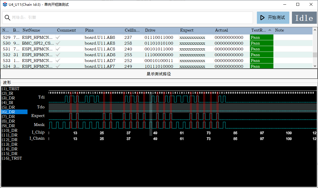Screen dimensions: 318x188
Task: Select the (2)_IR waveform step
Action: [x=8, y=93]
